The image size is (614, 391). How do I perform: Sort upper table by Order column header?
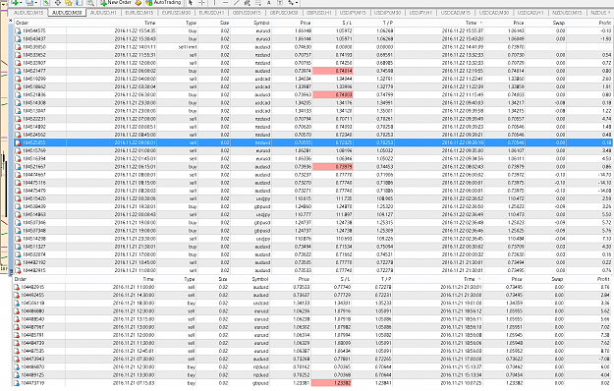22,23
